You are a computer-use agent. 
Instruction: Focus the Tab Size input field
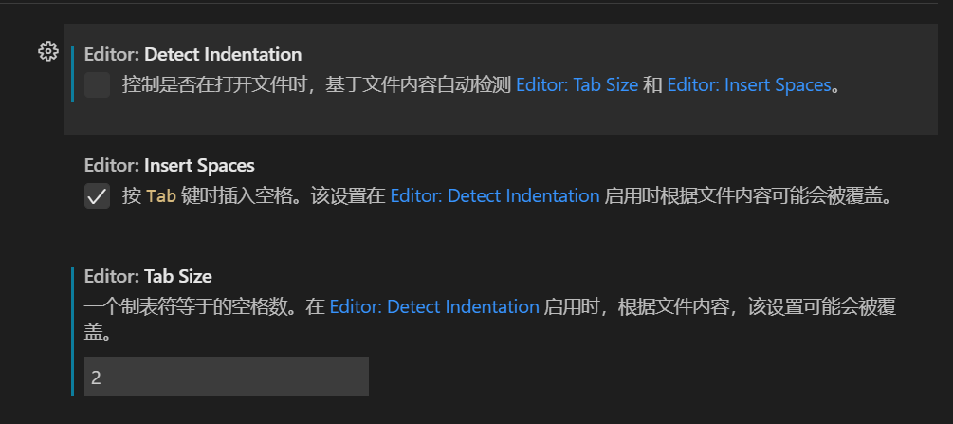[226, 377]
